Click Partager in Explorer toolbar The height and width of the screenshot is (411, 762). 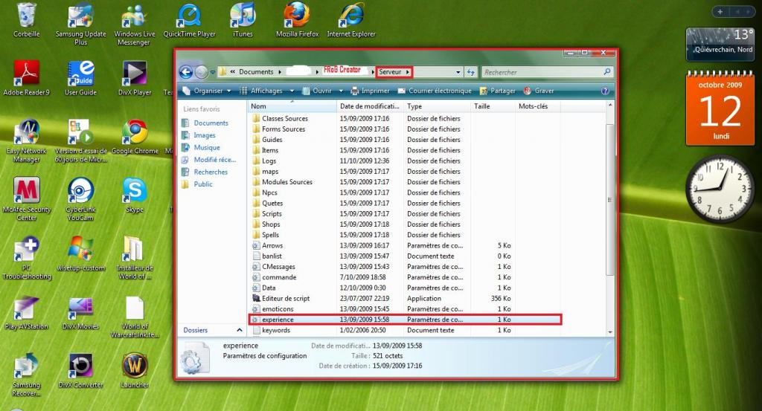click(x=497, y=91)
